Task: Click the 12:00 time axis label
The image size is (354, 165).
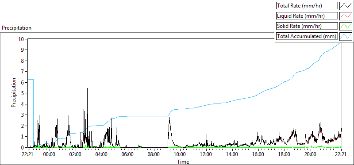Action: coord(206,155)
